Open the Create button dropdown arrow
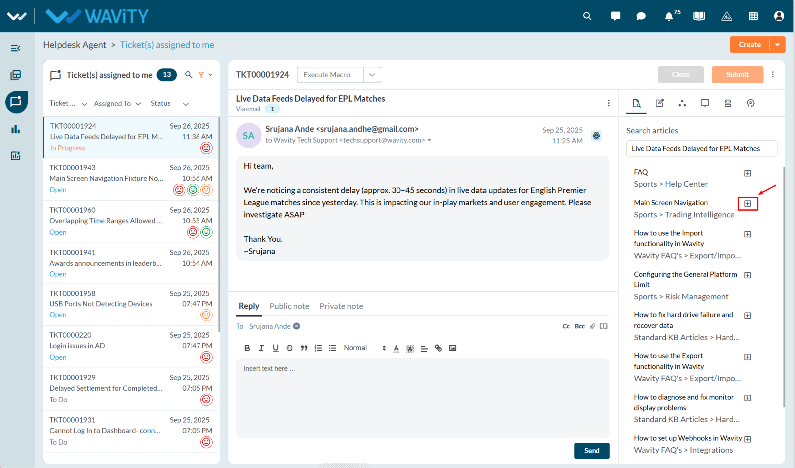Viewport: 795px width, 468px height. click(x=777, y=45)
